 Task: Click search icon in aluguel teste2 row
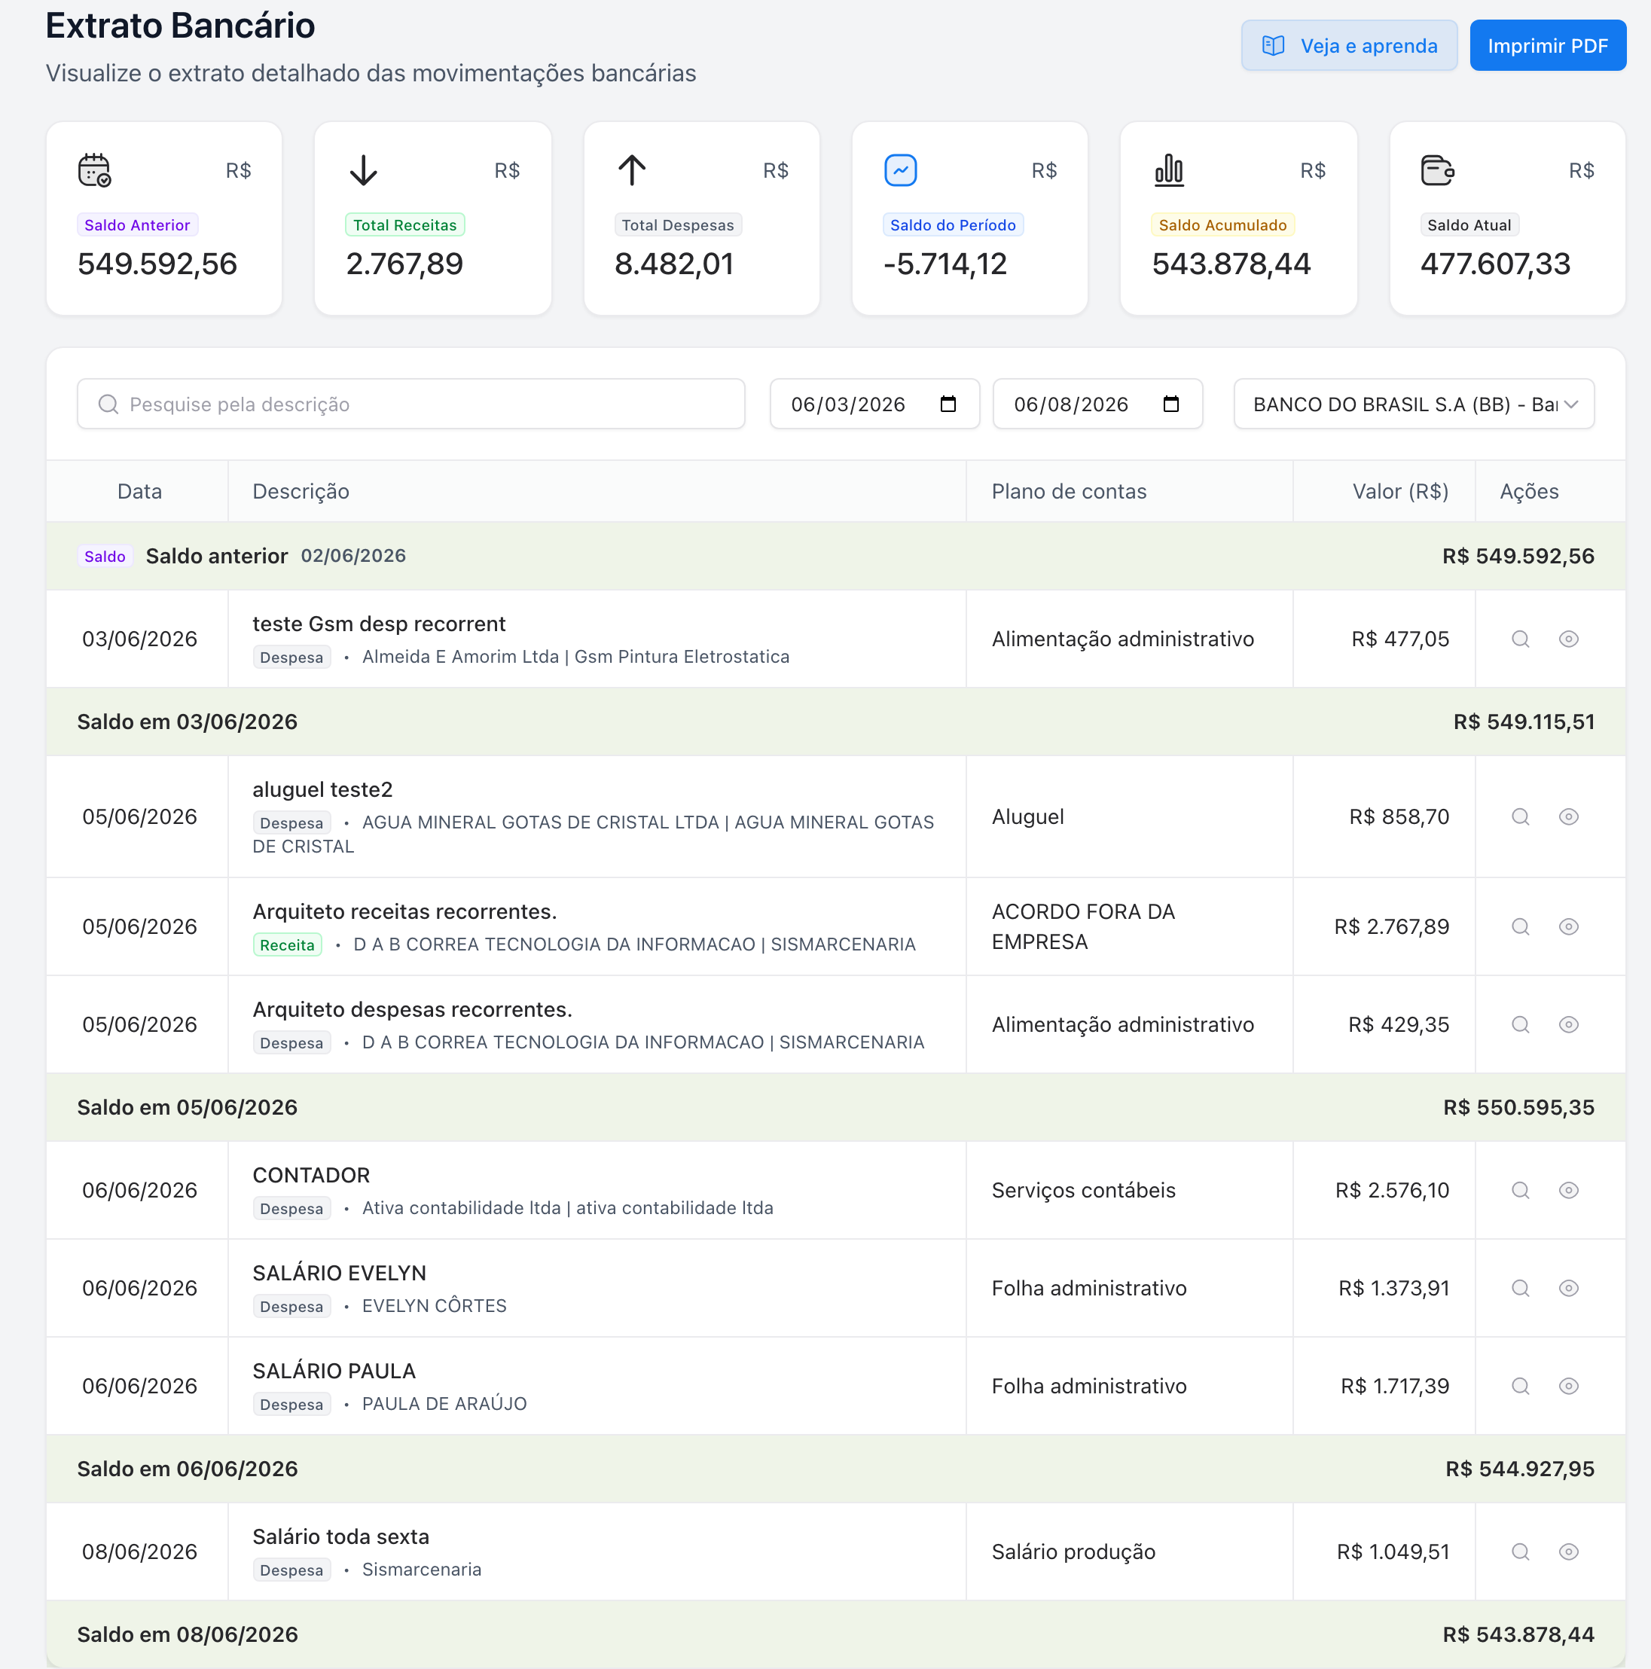tap(1521, 817)
